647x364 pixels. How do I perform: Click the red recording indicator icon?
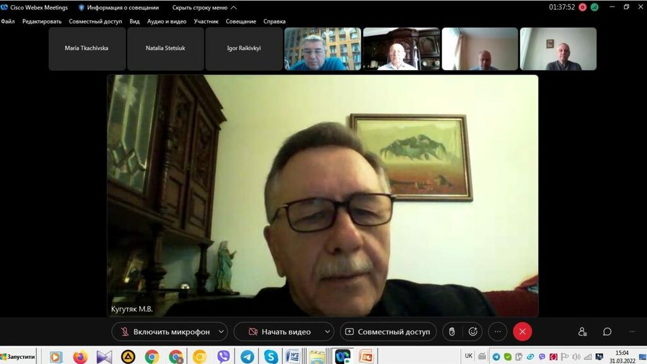point(583,8)
